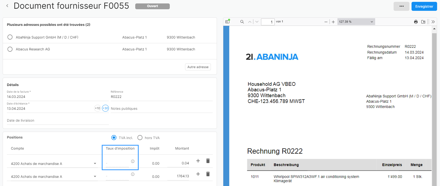Open the 127.39 % zoom dropdown
This screenshot has width=440, height=186.
point(356,22)
